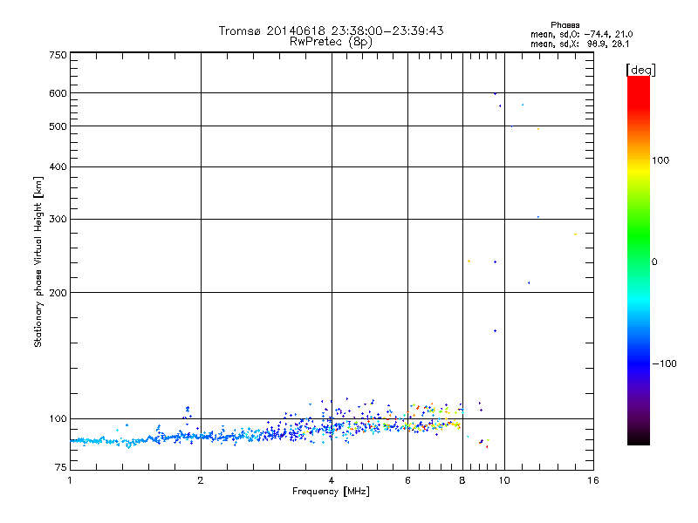
Task: Click the x-axis '1' tick label
Action: coord(70,480)
